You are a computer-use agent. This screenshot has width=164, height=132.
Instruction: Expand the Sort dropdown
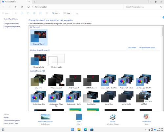pyautogui.click(x=56, y=13)
